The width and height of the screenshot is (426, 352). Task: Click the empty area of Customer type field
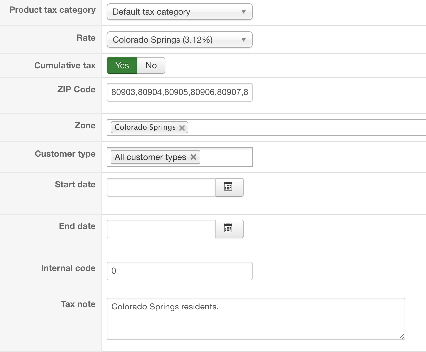pyautogui.click(x=226, y=157)
